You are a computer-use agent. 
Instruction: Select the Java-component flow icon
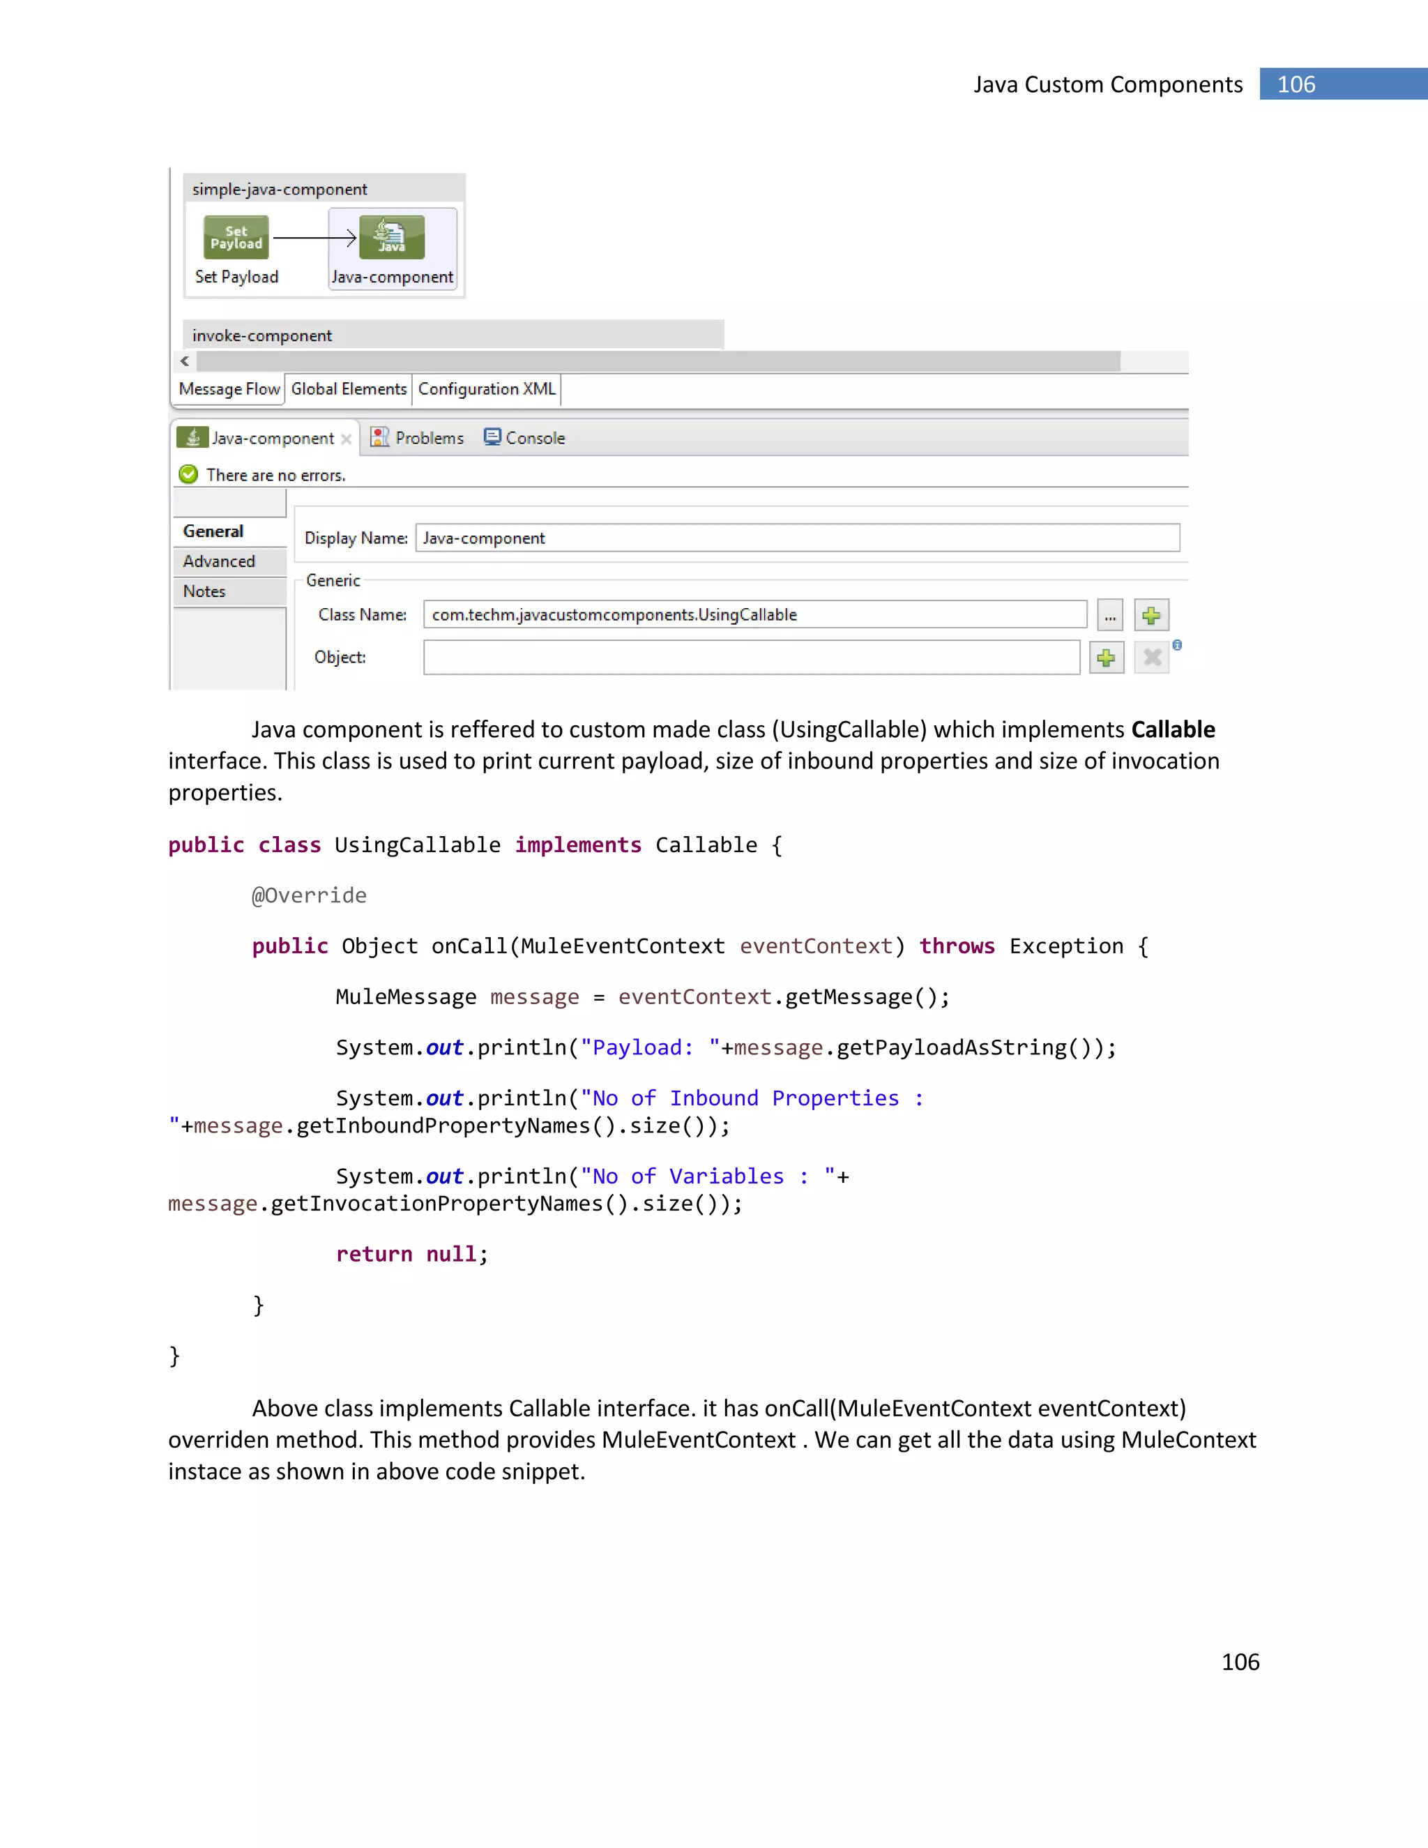pyautogui.click(x=392, y=237)
